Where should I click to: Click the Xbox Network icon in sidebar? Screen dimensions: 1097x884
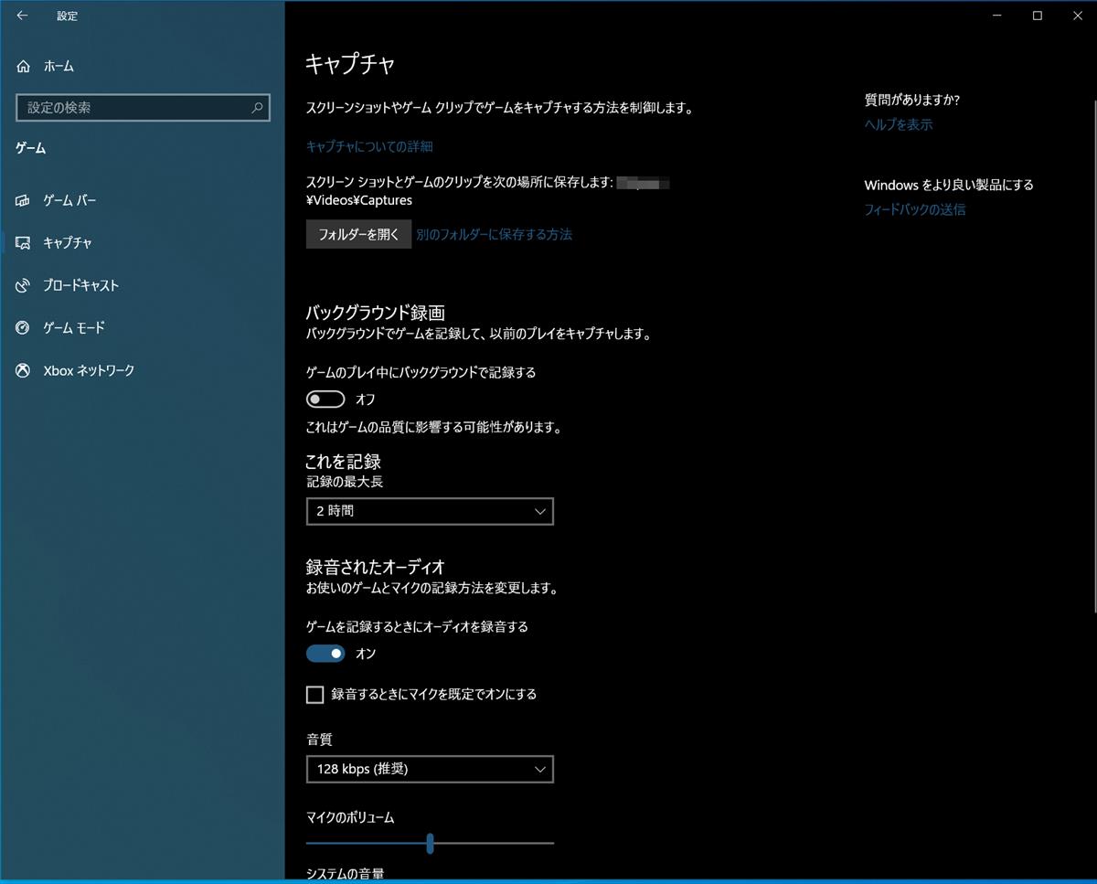tap(23, 370)
